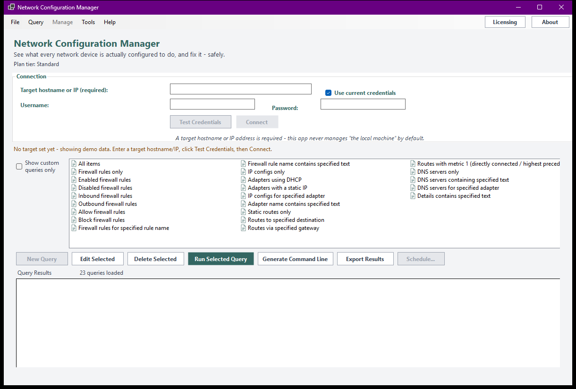Click the icon beside IP configs only
This screenshot has width=576, height=389.
243,172
